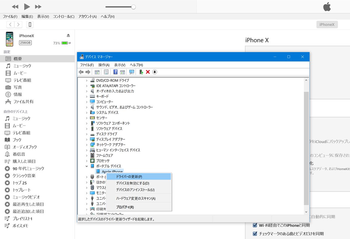Open 写真 in the iTunes sidebar
The image size is (350, 239).
coord(37,87)
